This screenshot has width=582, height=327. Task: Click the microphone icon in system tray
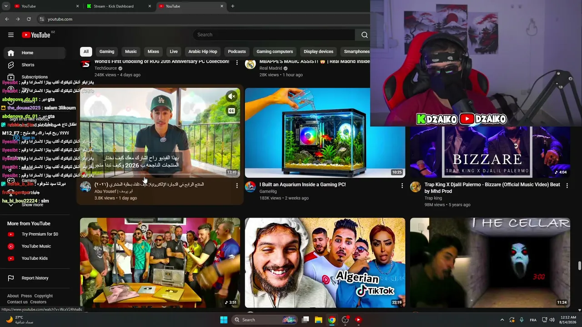pos(522,320)
